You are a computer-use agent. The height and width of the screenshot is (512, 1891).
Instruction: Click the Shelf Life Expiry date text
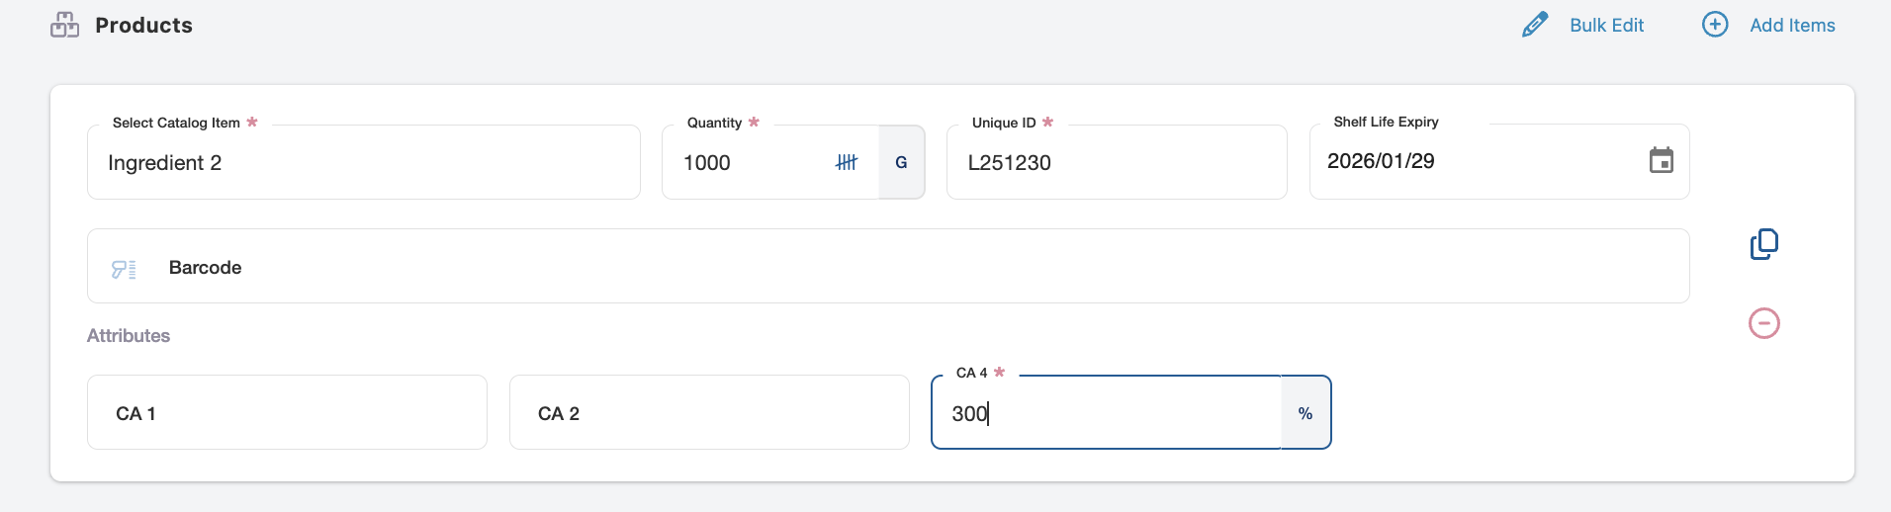coord(1381,161)
